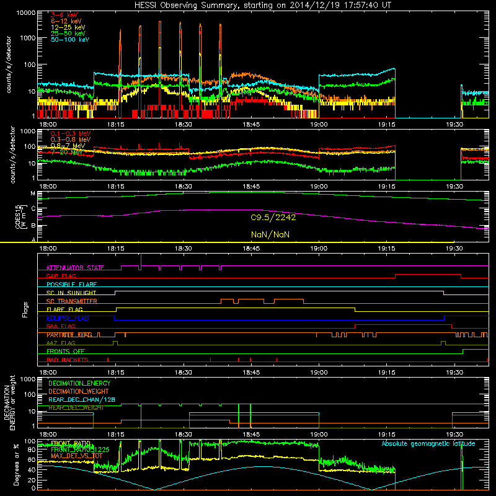Image resolution: width=496 pixels, height=496 pixels.
Task: Click the DECIMATION_ENERGY legend label
Action: (x=79, y=383)
